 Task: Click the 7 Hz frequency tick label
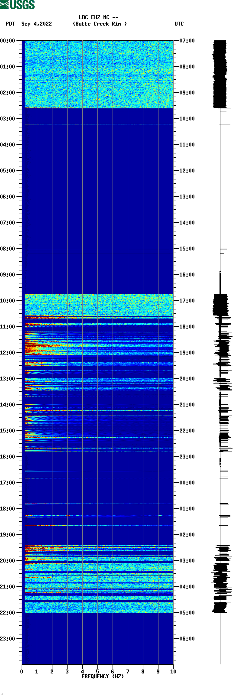point(128,672)
